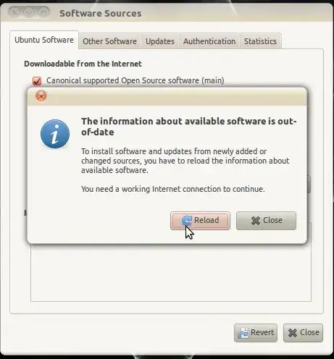Toggle Canonical supported Open Source software (main)
Image resolution: width=334 pixels, height=359 pixels.
click(x=37, y=81)
